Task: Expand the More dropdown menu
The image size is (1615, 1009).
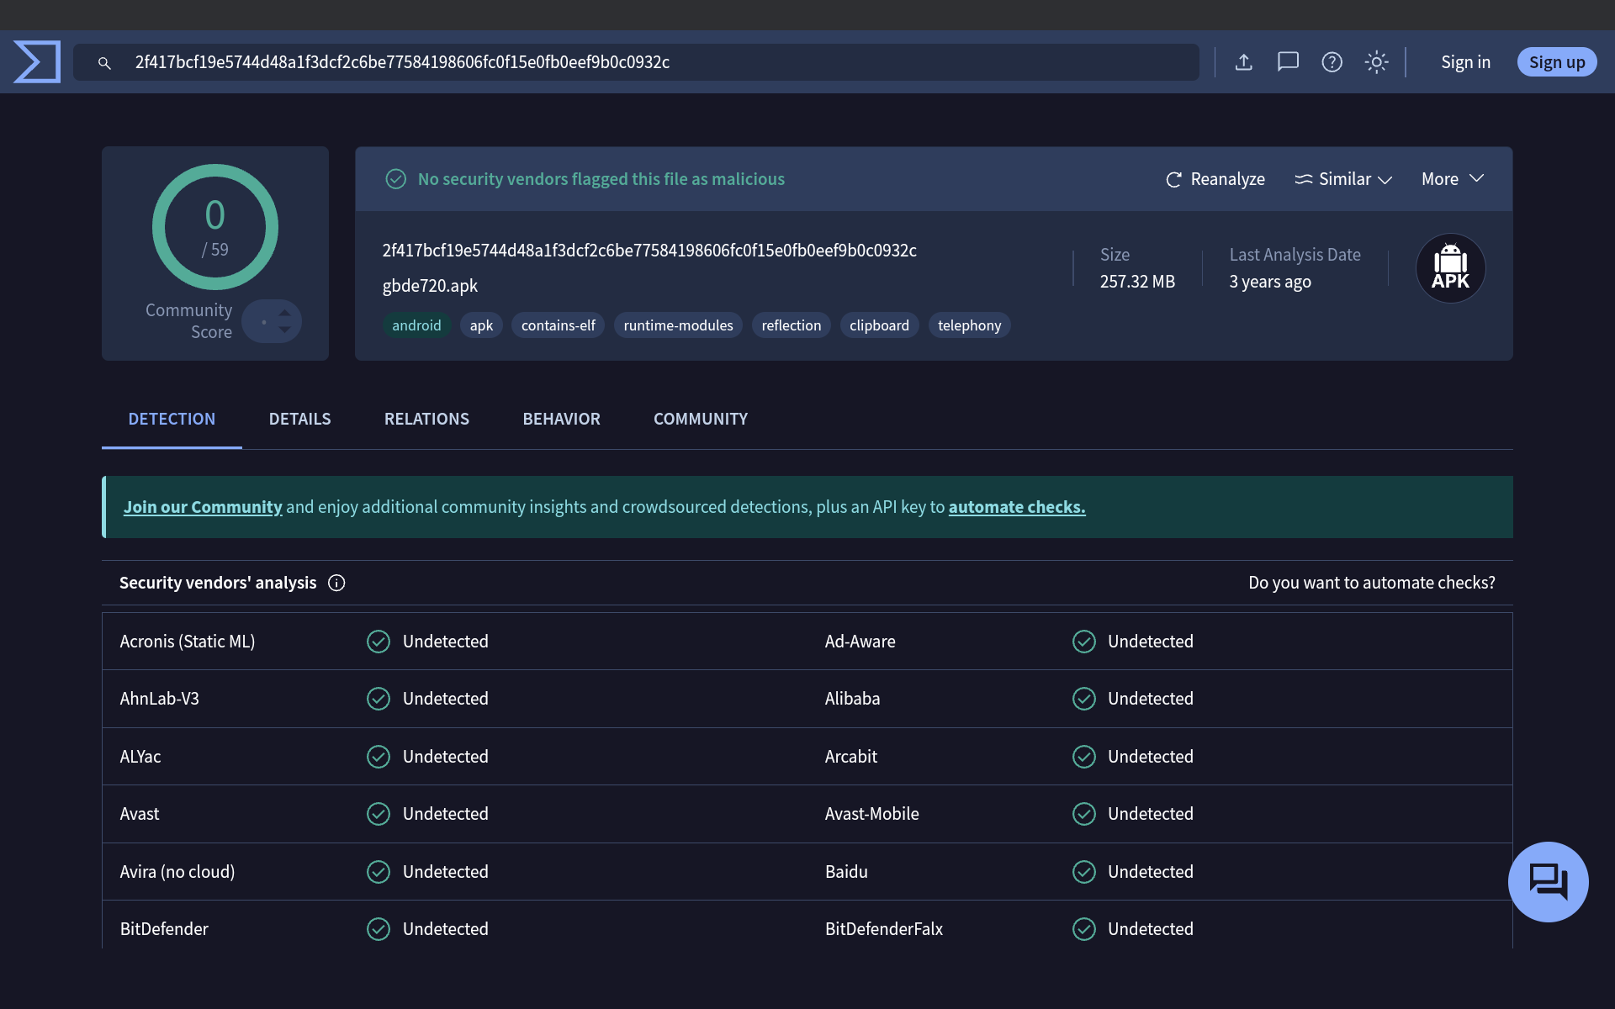Action: [x=1452, y=179]
